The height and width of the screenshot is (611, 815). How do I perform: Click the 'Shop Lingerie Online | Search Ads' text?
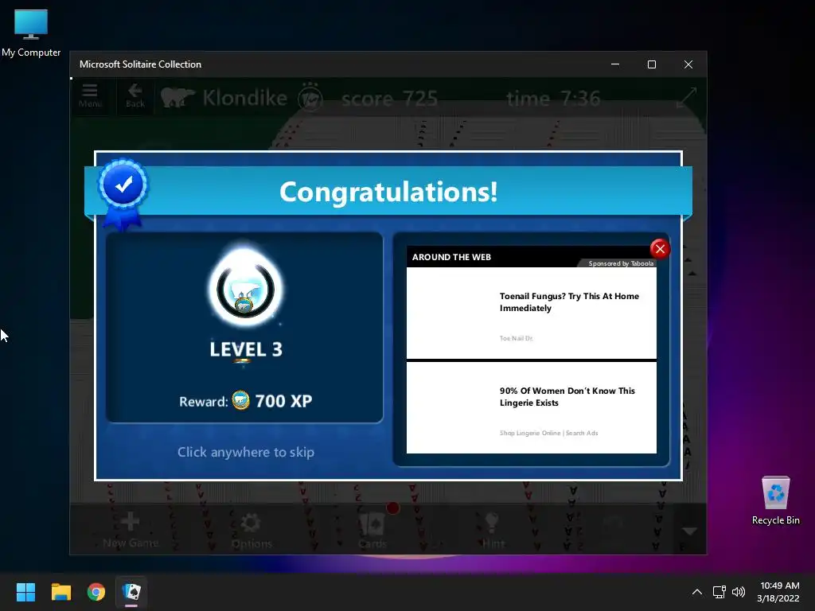click(548, 433)
